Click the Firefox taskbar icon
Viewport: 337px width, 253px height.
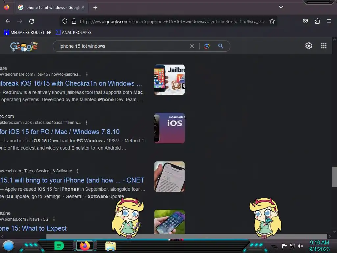point(85,246)
